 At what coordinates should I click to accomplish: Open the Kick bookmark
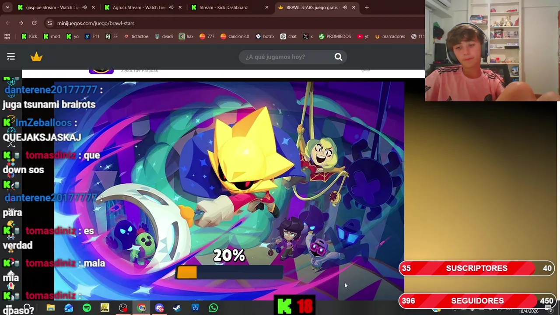29,36
